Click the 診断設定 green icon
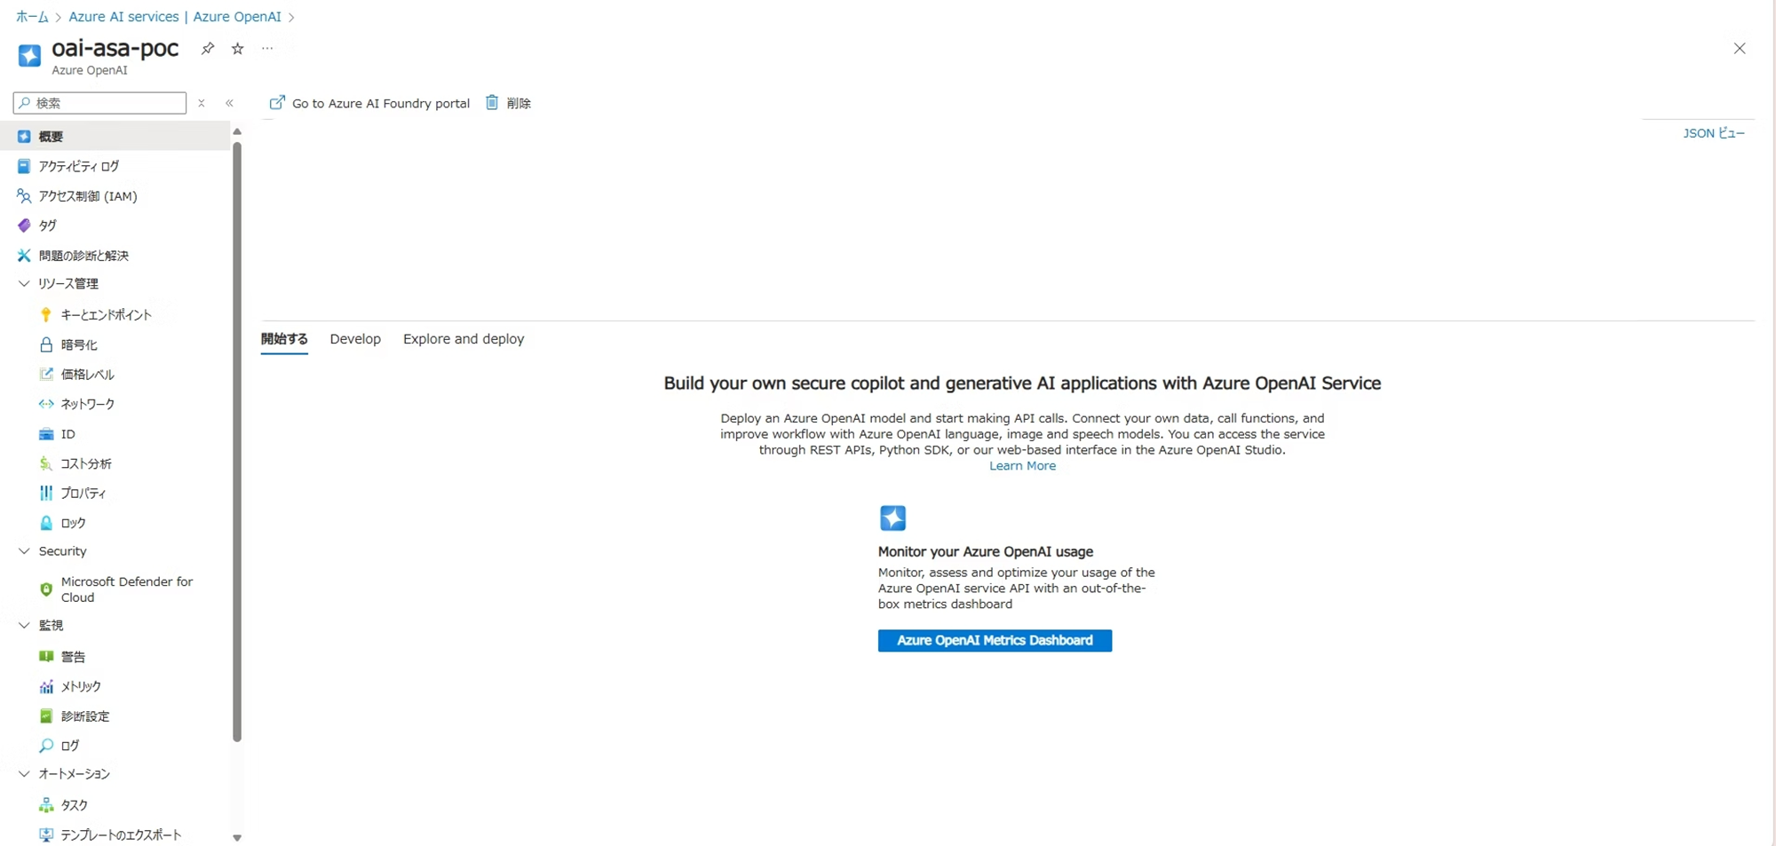 46,716
